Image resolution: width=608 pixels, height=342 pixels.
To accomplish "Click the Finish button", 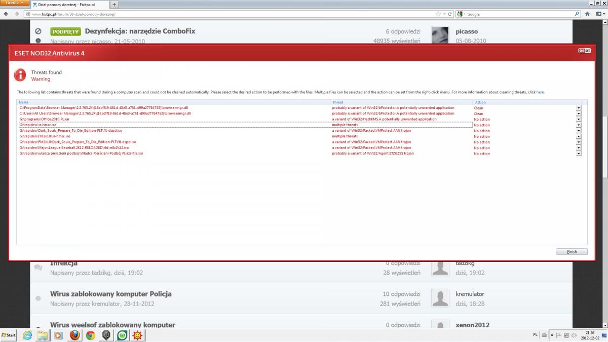I will click(x=572, y=252).
